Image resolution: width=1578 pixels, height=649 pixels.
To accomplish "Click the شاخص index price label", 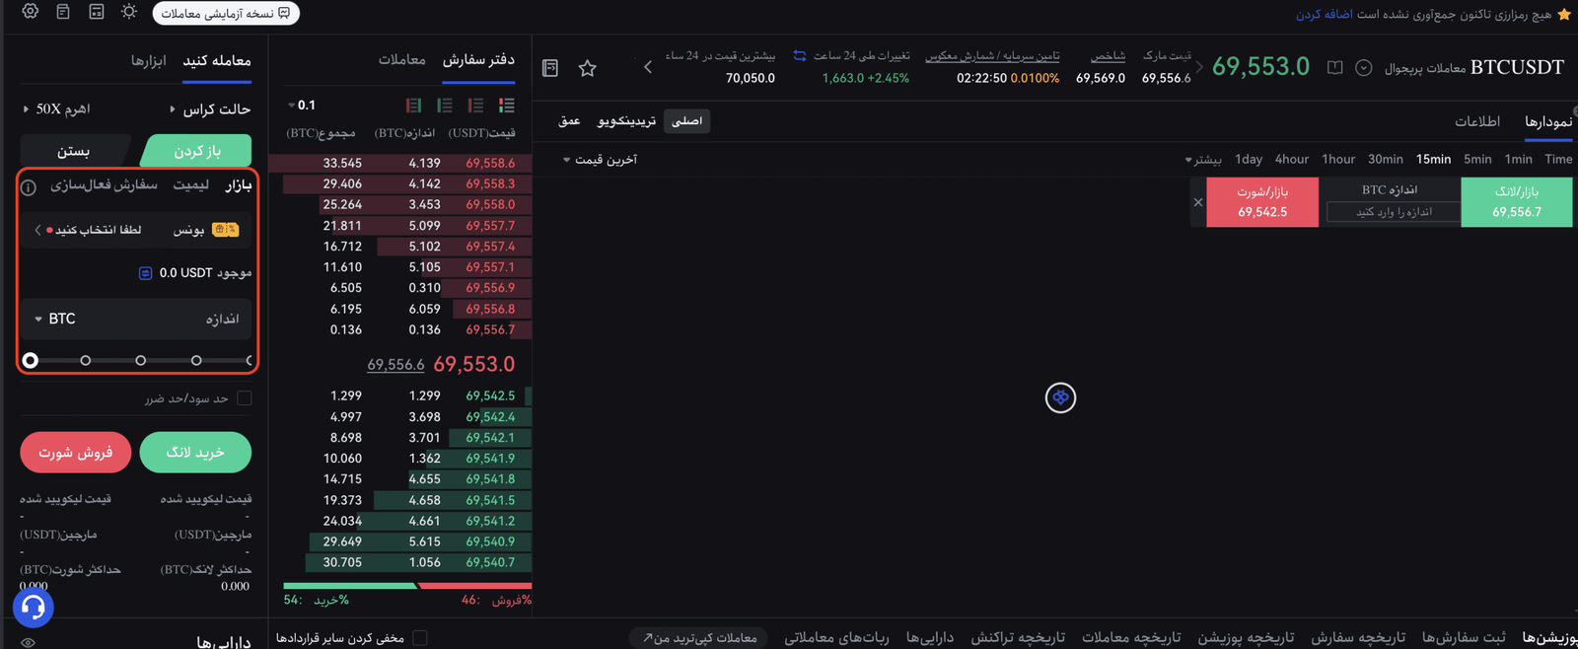I will [x=1109, y=55].
